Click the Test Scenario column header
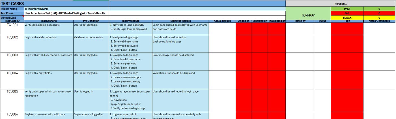396x119 pixels. (49, 21)
